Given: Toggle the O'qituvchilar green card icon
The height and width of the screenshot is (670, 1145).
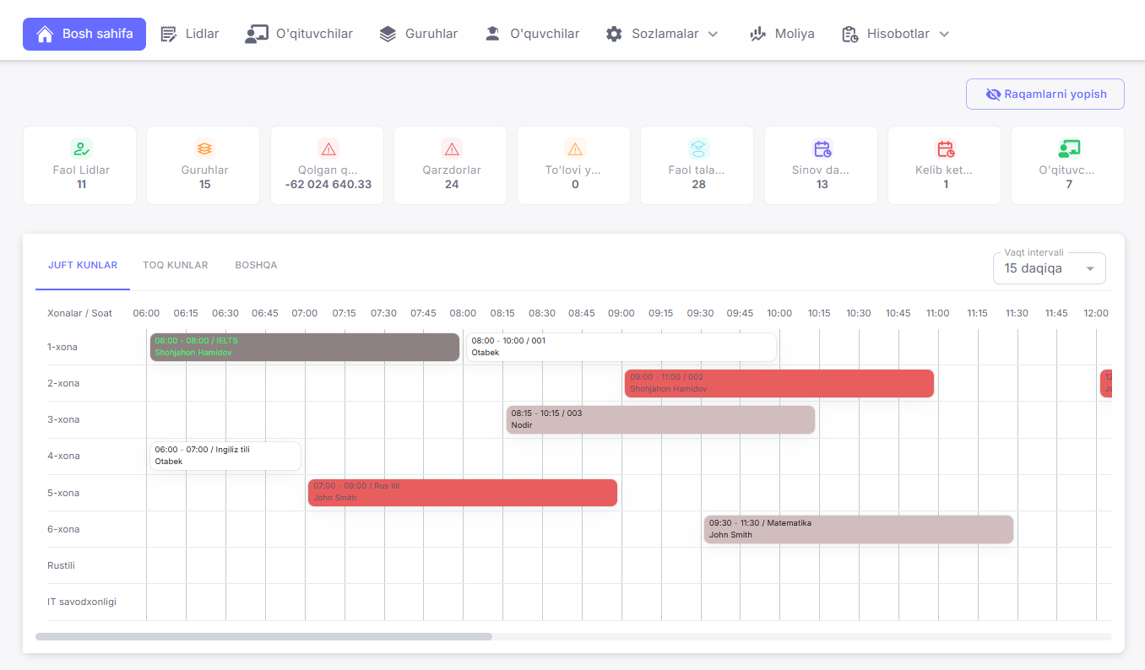Looking at the screenshot, I should click(1067, 148).
